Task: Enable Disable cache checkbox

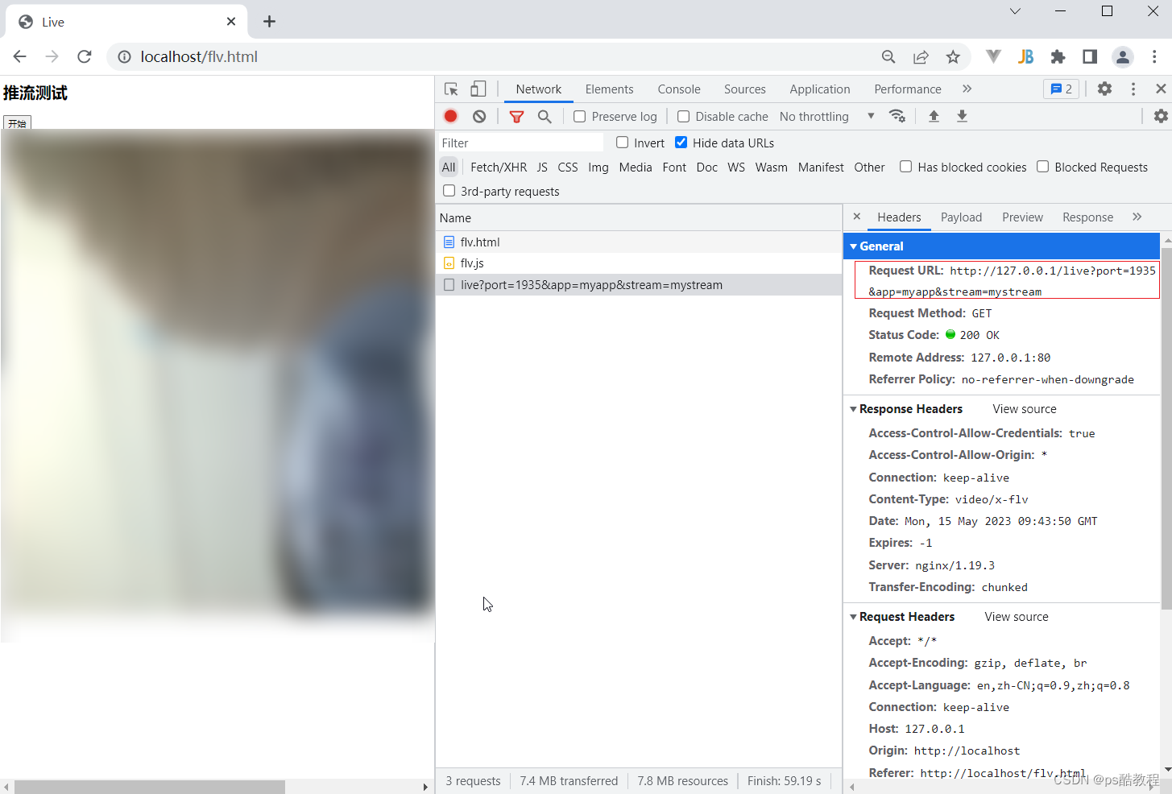Action: click(x=683, y=117)
